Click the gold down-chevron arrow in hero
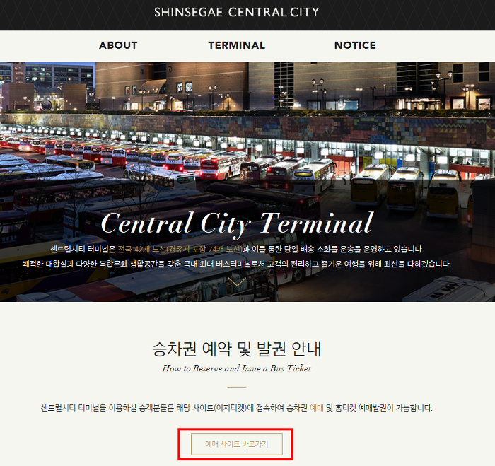495x466 pixels. (x=237, y=281)
